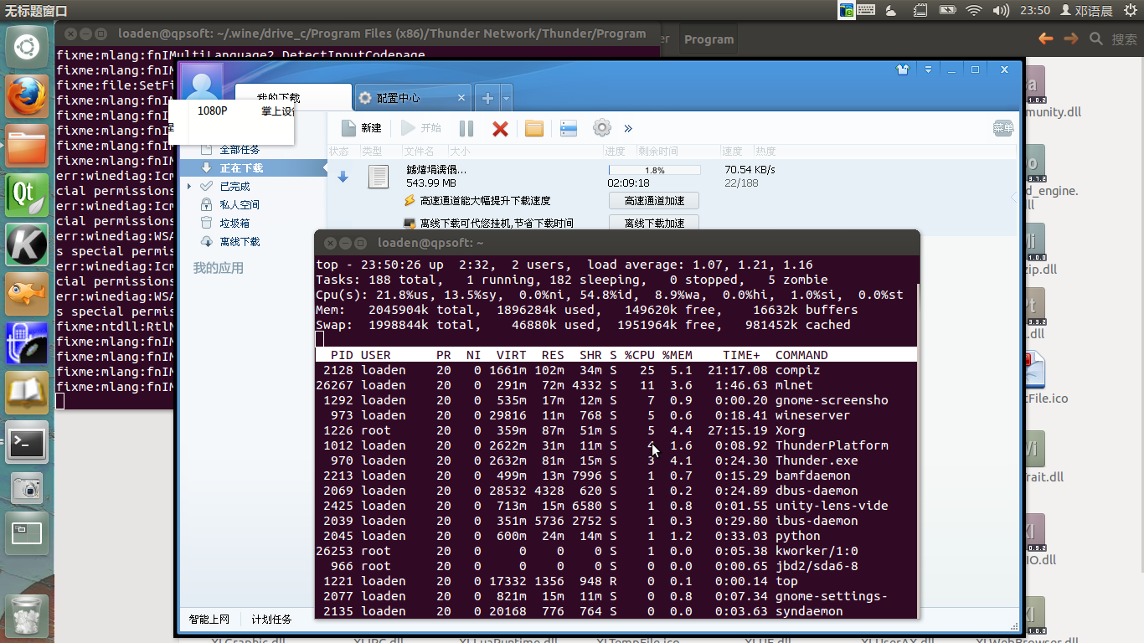The height and width of the screenshot is (643, 1144).
Task: Open 离线下载 in the Thunder sidebar
Action: [x=240, y=241]
